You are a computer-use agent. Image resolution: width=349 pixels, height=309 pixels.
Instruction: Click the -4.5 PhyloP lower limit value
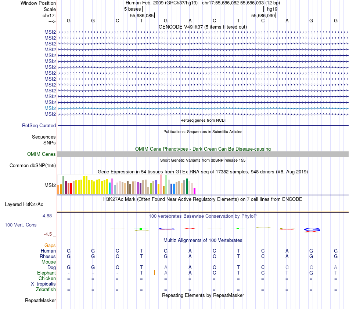[48, 234]
